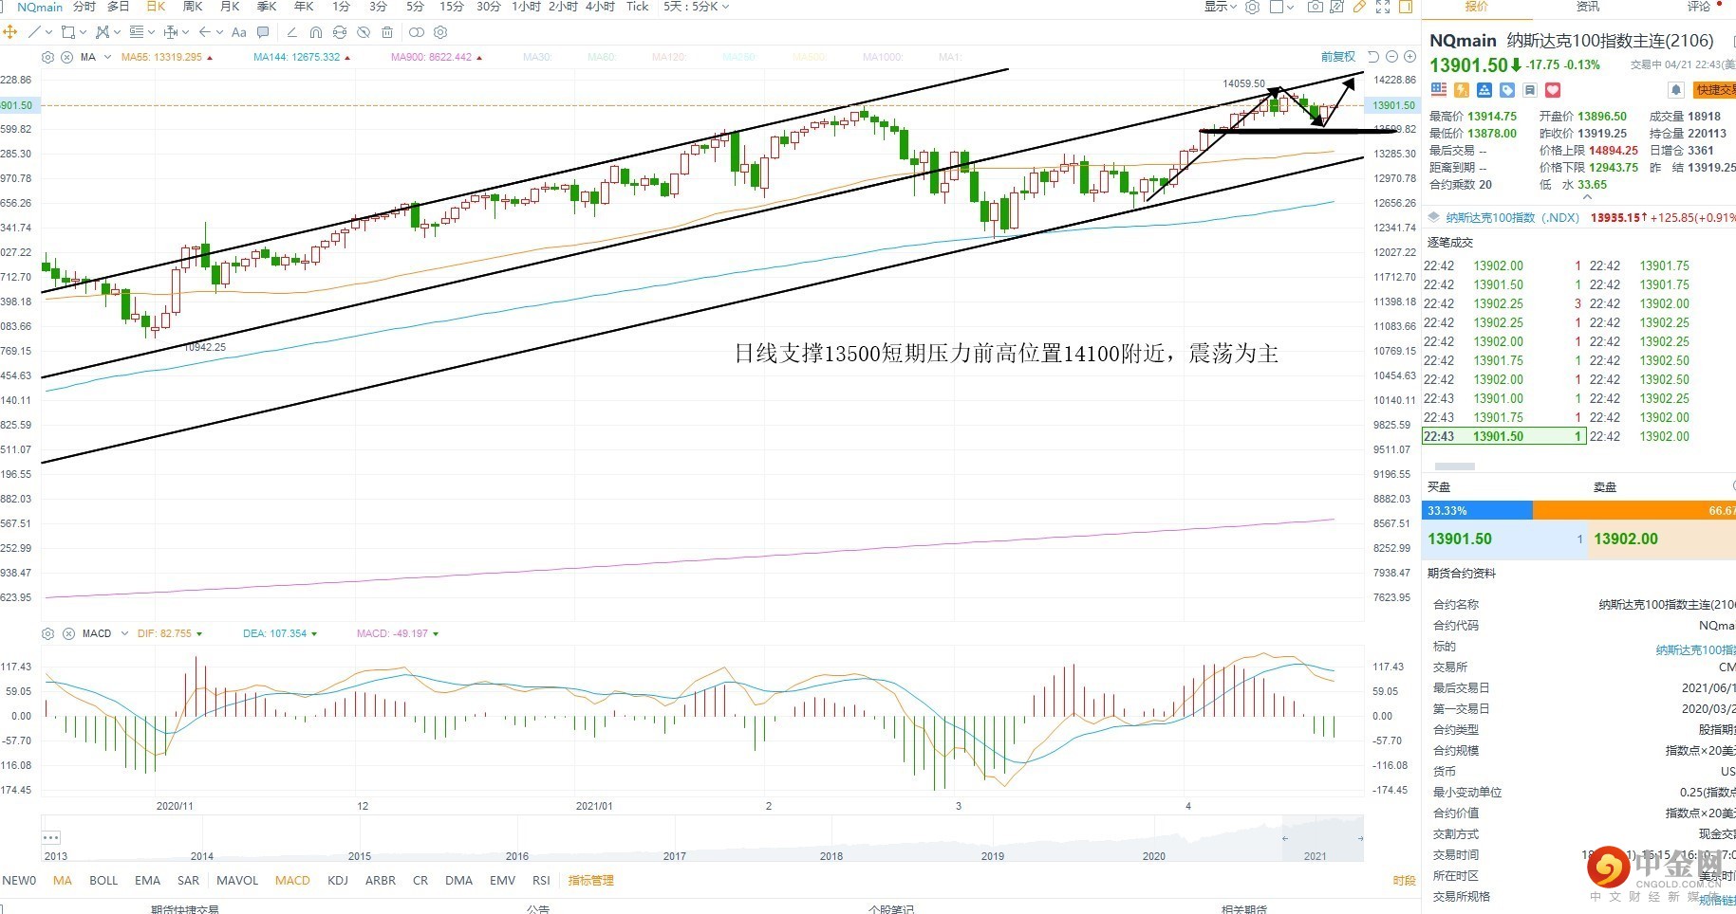Select the rectangle shape drawing tool

pos(68,32)
